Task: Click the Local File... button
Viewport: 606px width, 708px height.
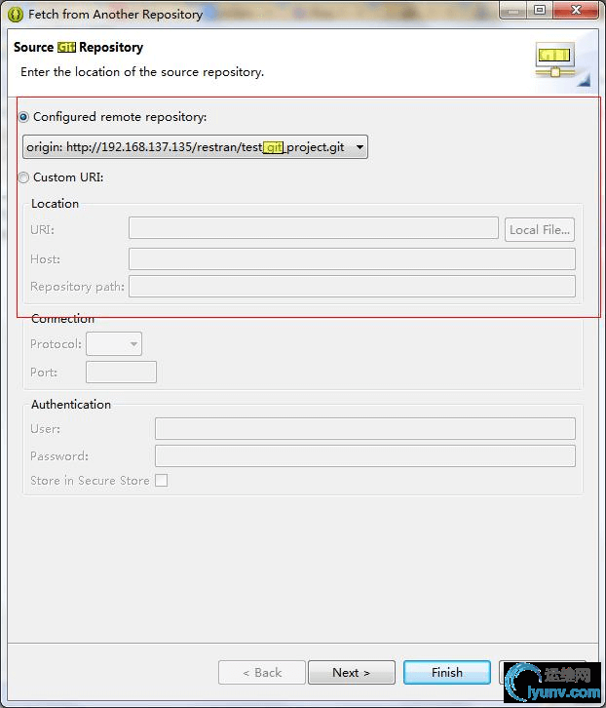Action: [540, 230]
